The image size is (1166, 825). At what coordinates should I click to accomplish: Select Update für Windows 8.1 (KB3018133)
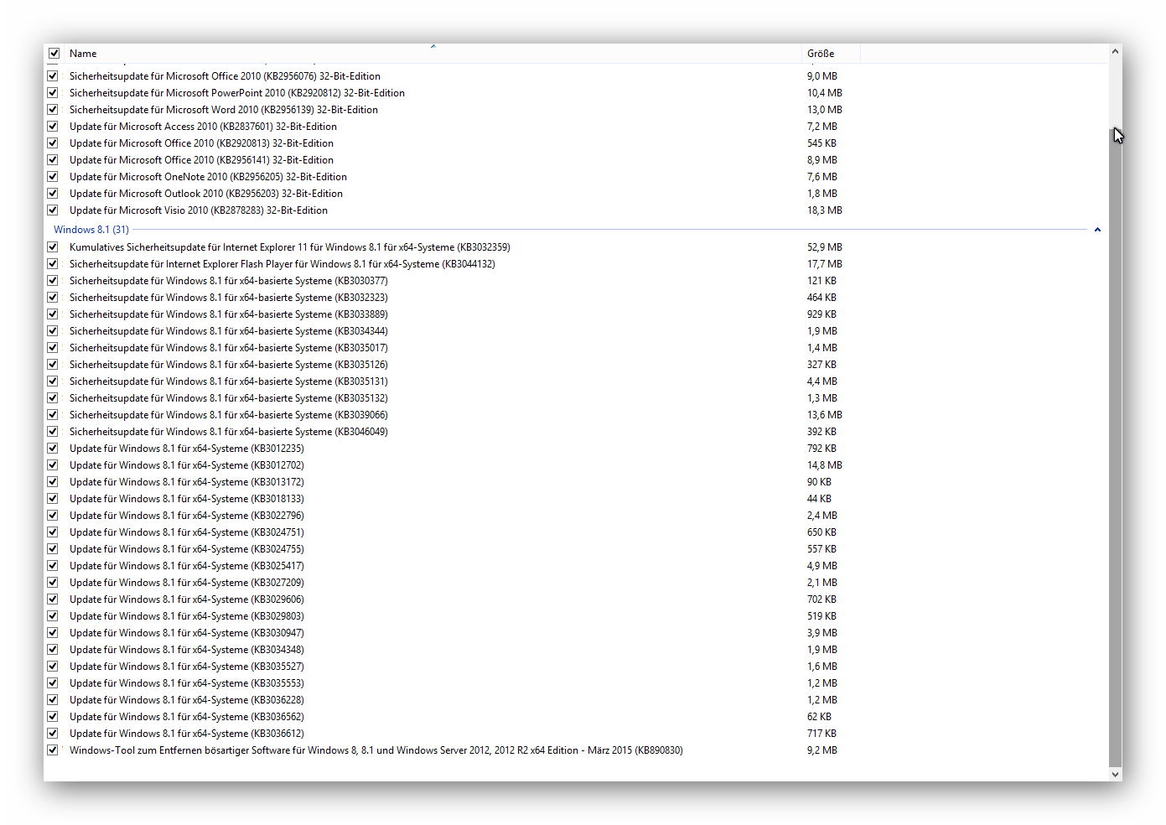[x=187, y=499]
